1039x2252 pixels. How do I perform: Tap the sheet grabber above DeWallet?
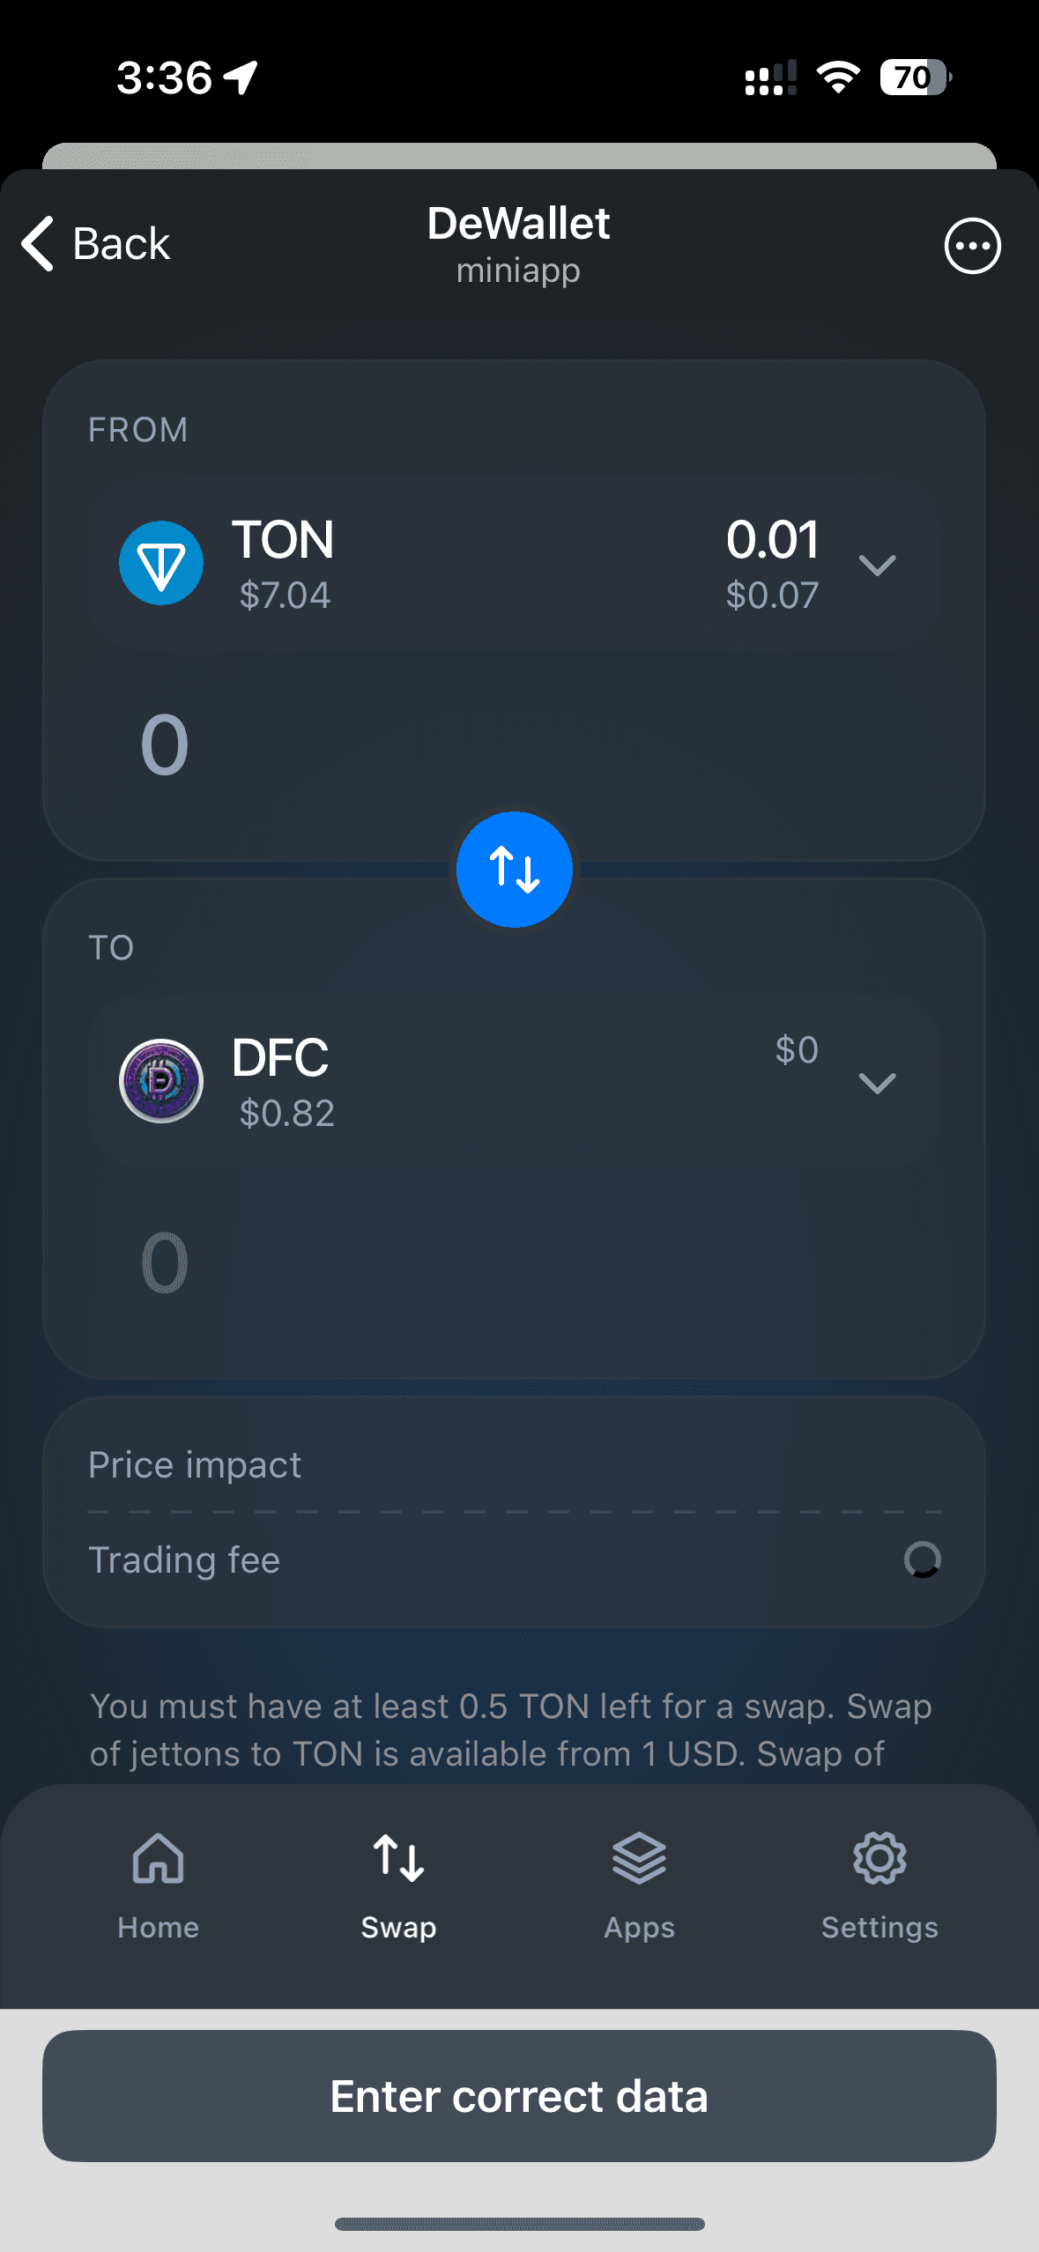click(x=519, y=156)
